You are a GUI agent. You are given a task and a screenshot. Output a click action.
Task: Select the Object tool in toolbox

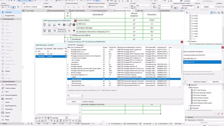pyautogui.click(x=11, y=71)
